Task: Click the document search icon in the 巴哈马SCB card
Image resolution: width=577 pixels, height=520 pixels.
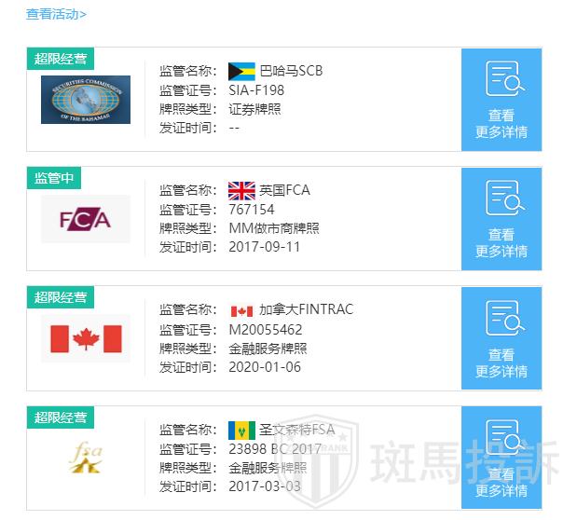Action: [x=501, y=79]
